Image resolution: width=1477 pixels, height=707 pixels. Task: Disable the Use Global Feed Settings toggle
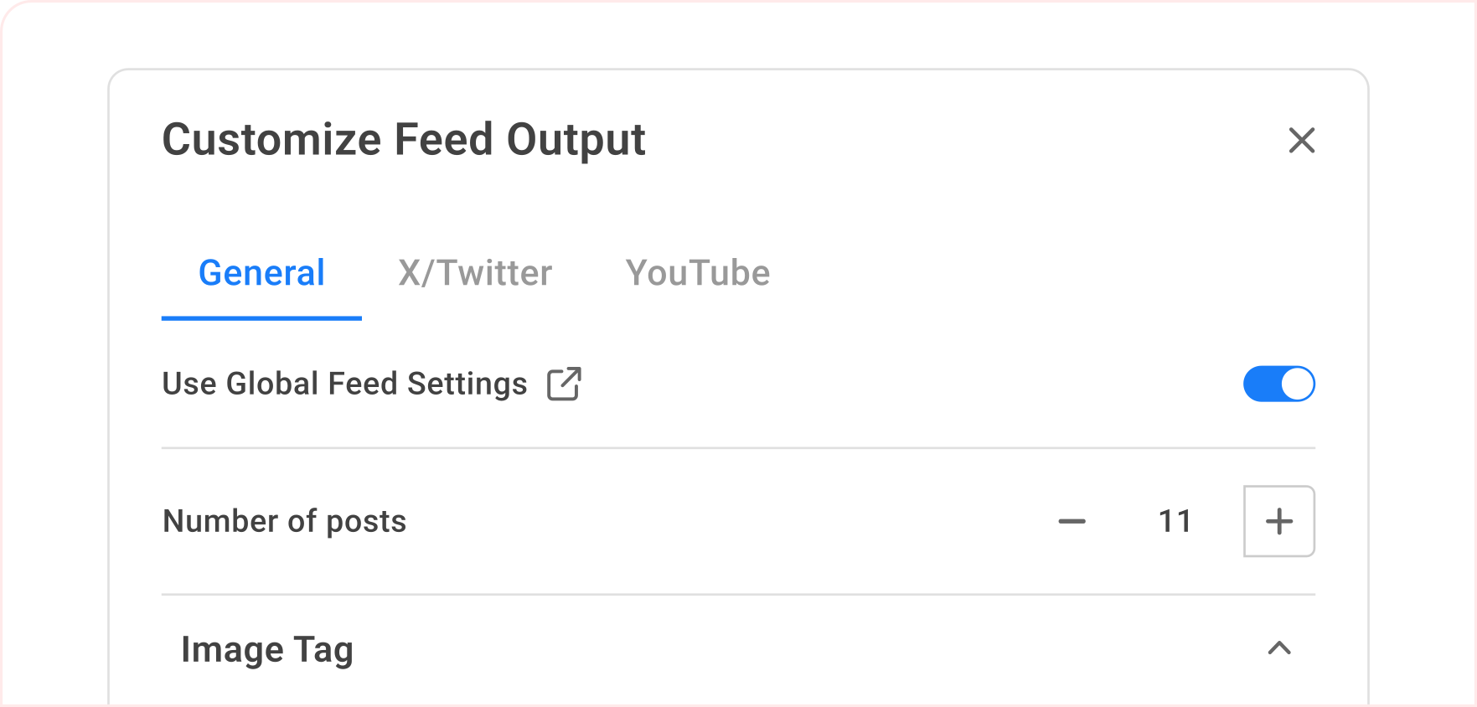click(1278, 384)
